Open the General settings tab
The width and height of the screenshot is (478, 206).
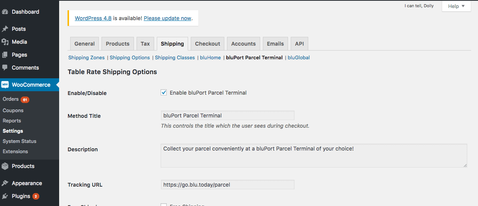point(84,44)
